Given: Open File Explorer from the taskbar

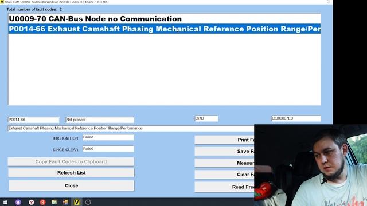Looking at the screenshot, I should [54, 202].
